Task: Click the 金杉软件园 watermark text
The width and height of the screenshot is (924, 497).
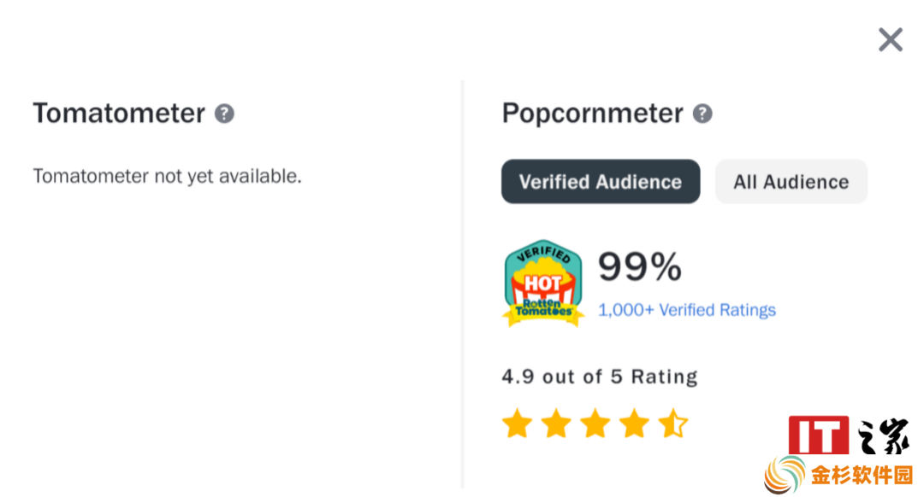Action: [862, 476]
